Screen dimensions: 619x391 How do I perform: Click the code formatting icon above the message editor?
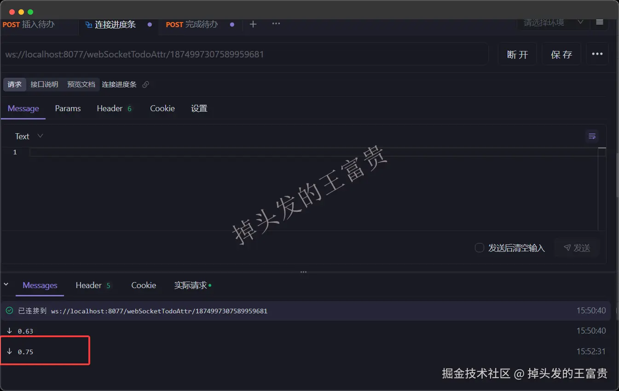coord(592,136)
